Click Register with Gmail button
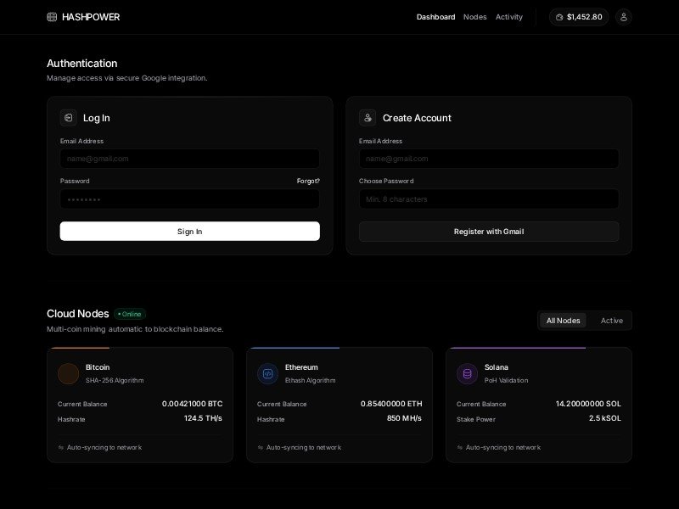Image resolution: width=679 pixels, height=509 pixels. pyautogui.click(x=489, y=232)
